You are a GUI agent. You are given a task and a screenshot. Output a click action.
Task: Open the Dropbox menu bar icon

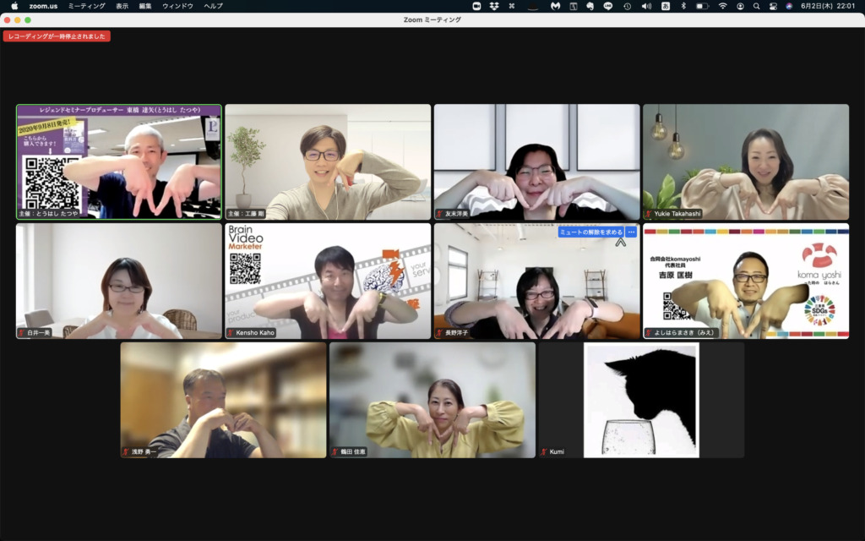tap(494, 6)
